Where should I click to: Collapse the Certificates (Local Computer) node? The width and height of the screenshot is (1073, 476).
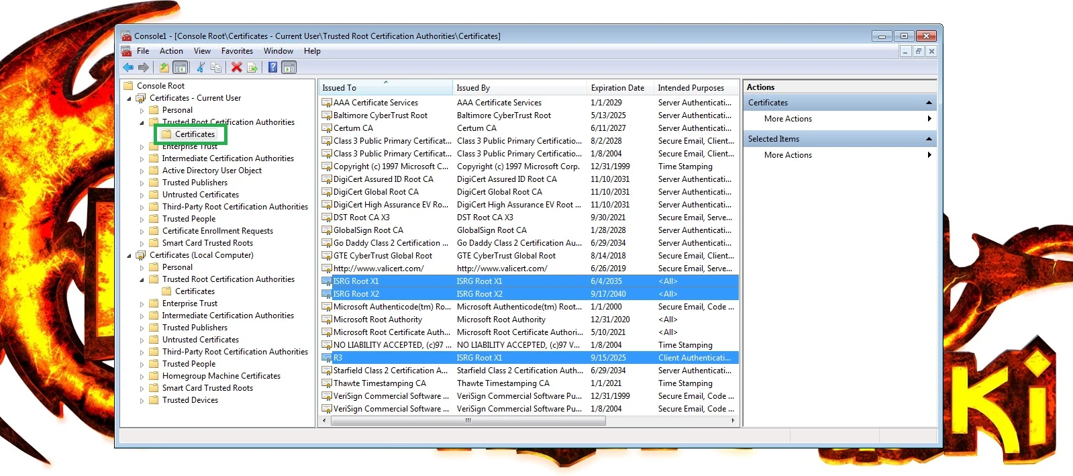pos(130,256)
